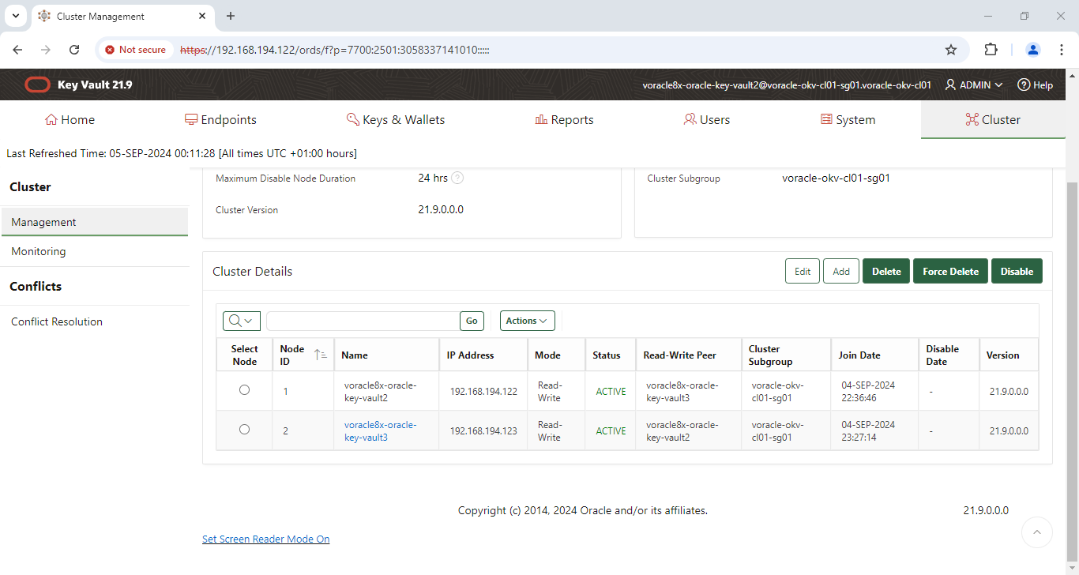Open the ADMIN user dropdown

coord(974,85)
